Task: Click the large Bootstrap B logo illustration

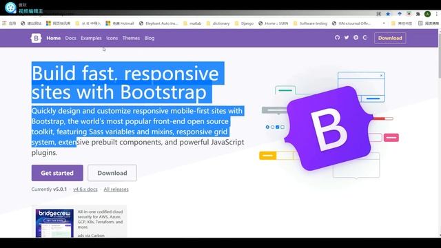Action: click(x=329, y=129)
